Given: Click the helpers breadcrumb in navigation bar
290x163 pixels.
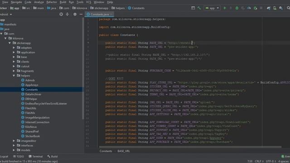Looking at the screenshot, I should point(118,8).
